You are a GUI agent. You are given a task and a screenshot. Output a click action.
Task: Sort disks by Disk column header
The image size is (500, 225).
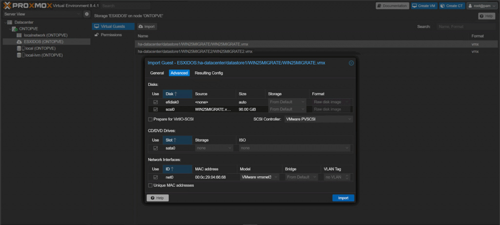coord(177,94)
